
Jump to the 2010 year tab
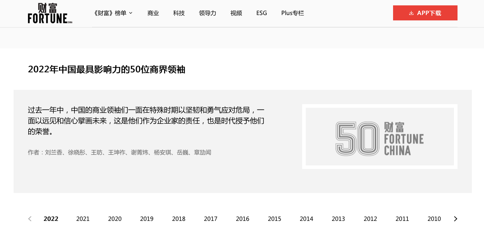click(x=434, y=219)
